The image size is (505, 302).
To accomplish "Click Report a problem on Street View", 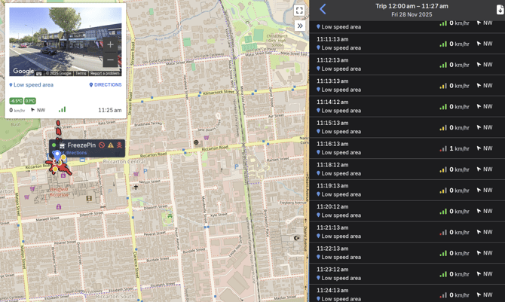I will tap(105, 73).
